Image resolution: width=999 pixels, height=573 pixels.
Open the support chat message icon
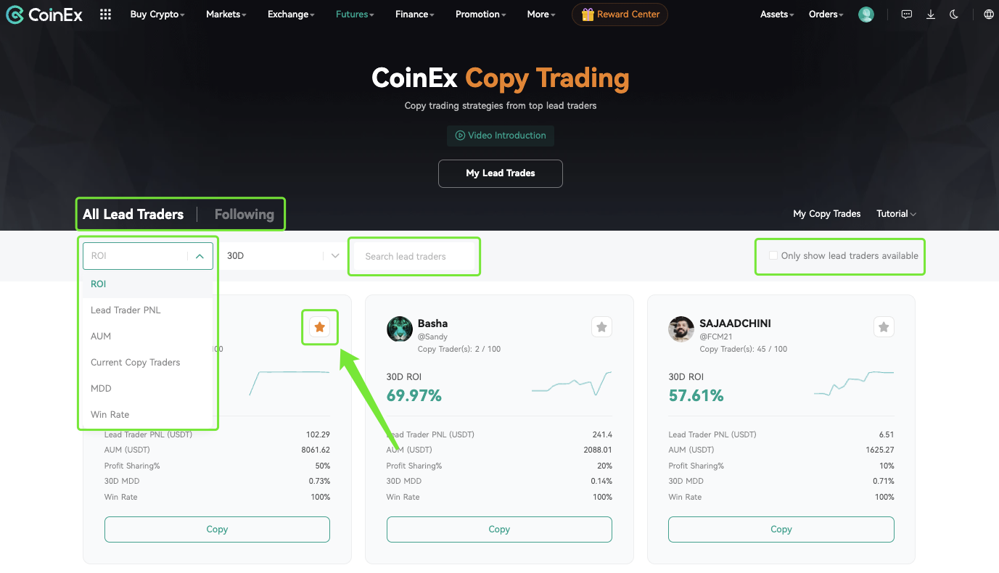coord(906,14)
